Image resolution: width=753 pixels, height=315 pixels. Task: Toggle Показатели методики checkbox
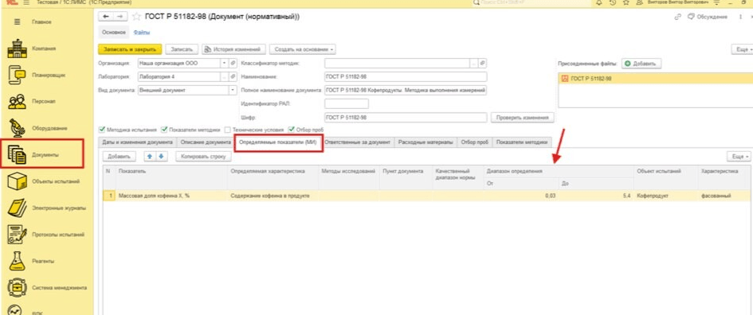tap(164, 130)
